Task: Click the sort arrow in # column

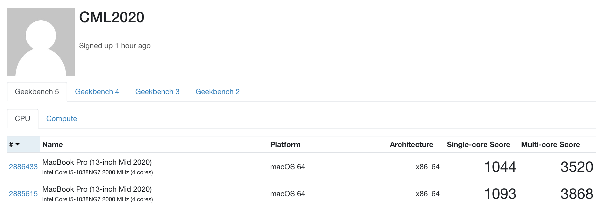Action: 18,144
